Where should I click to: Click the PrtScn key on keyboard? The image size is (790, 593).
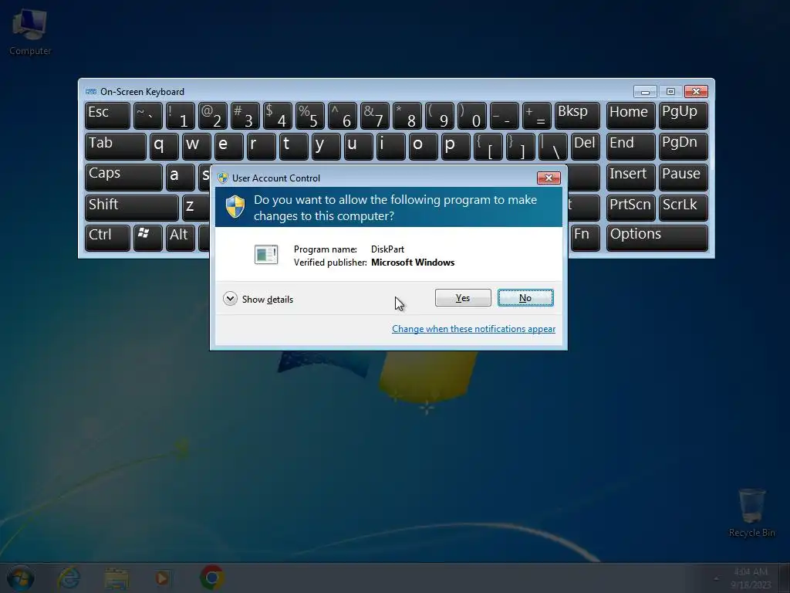click(x=631, y=208)
